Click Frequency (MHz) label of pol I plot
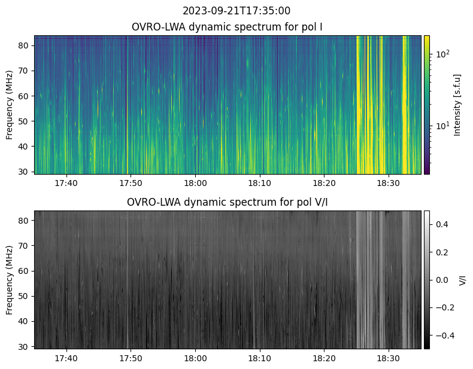This screenshot has width=473, height=369. tap(10, 105)
